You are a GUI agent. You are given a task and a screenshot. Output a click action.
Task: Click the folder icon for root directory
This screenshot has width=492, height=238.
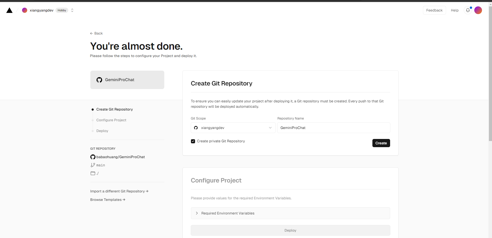pyautogui.click(x=93, y=173)
